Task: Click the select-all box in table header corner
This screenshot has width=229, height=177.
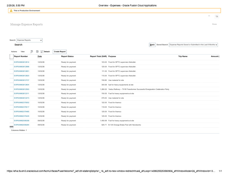Action: [x=11, y=57]
